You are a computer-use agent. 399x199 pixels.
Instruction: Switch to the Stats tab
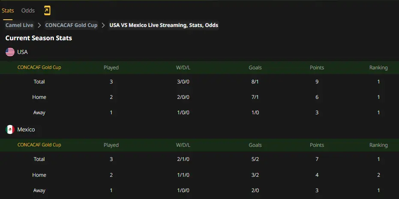(x=8, y=10)
